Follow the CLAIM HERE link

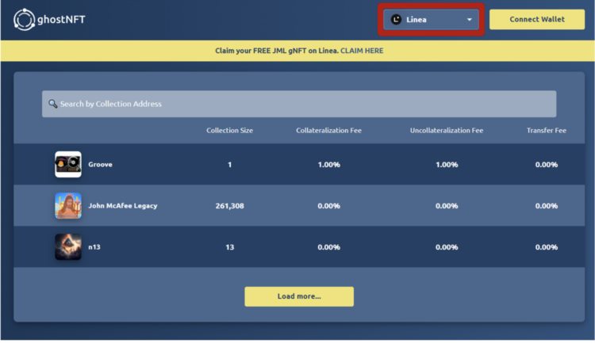pyautogui.click(x=363, y=51)
